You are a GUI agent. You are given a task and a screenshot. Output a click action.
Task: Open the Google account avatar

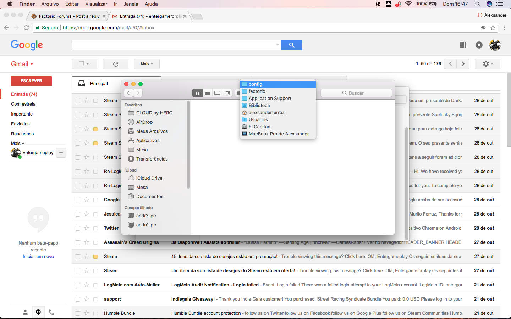[495, 45]
